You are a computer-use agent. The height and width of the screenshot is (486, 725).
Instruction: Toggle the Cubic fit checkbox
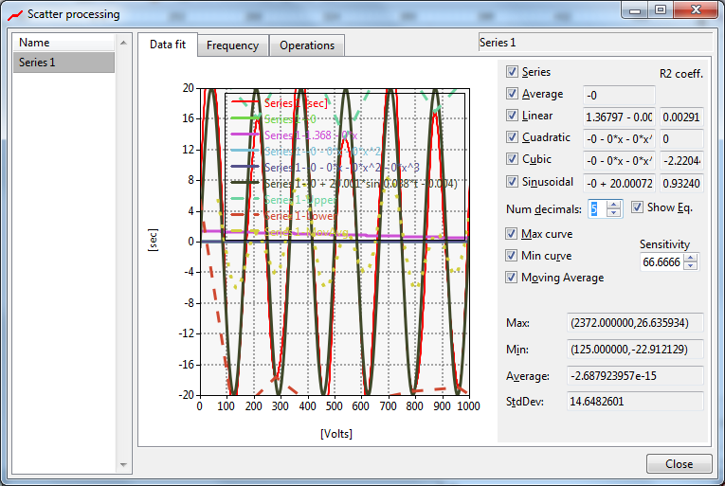tap(512, 158)
